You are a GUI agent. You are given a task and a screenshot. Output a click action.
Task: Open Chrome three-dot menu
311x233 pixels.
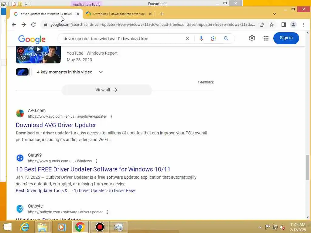point(303,25)
